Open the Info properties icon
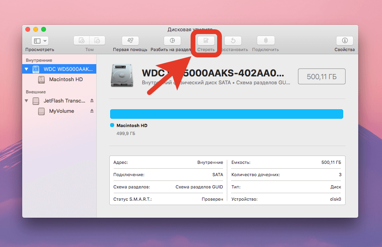The width and height of the screenshot is (382, 247). (x=345, y=40)
